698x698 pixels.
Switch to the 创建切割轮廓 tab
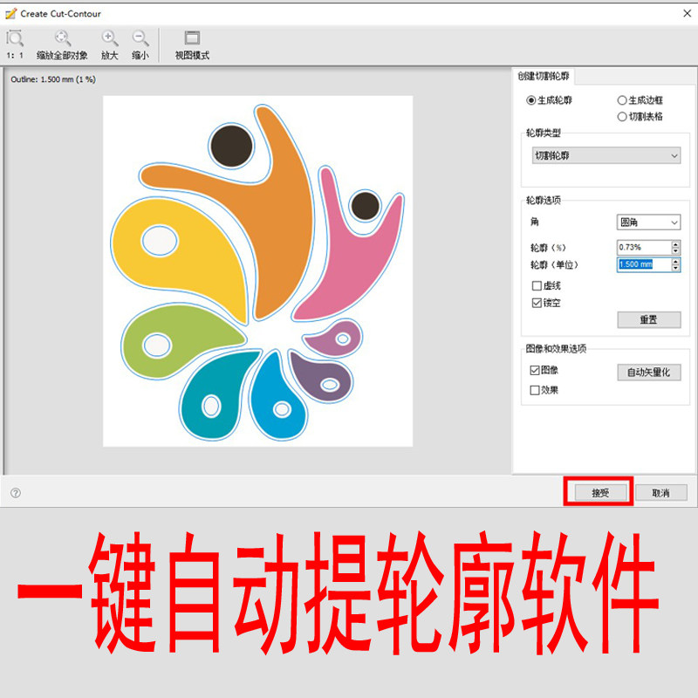543,77
